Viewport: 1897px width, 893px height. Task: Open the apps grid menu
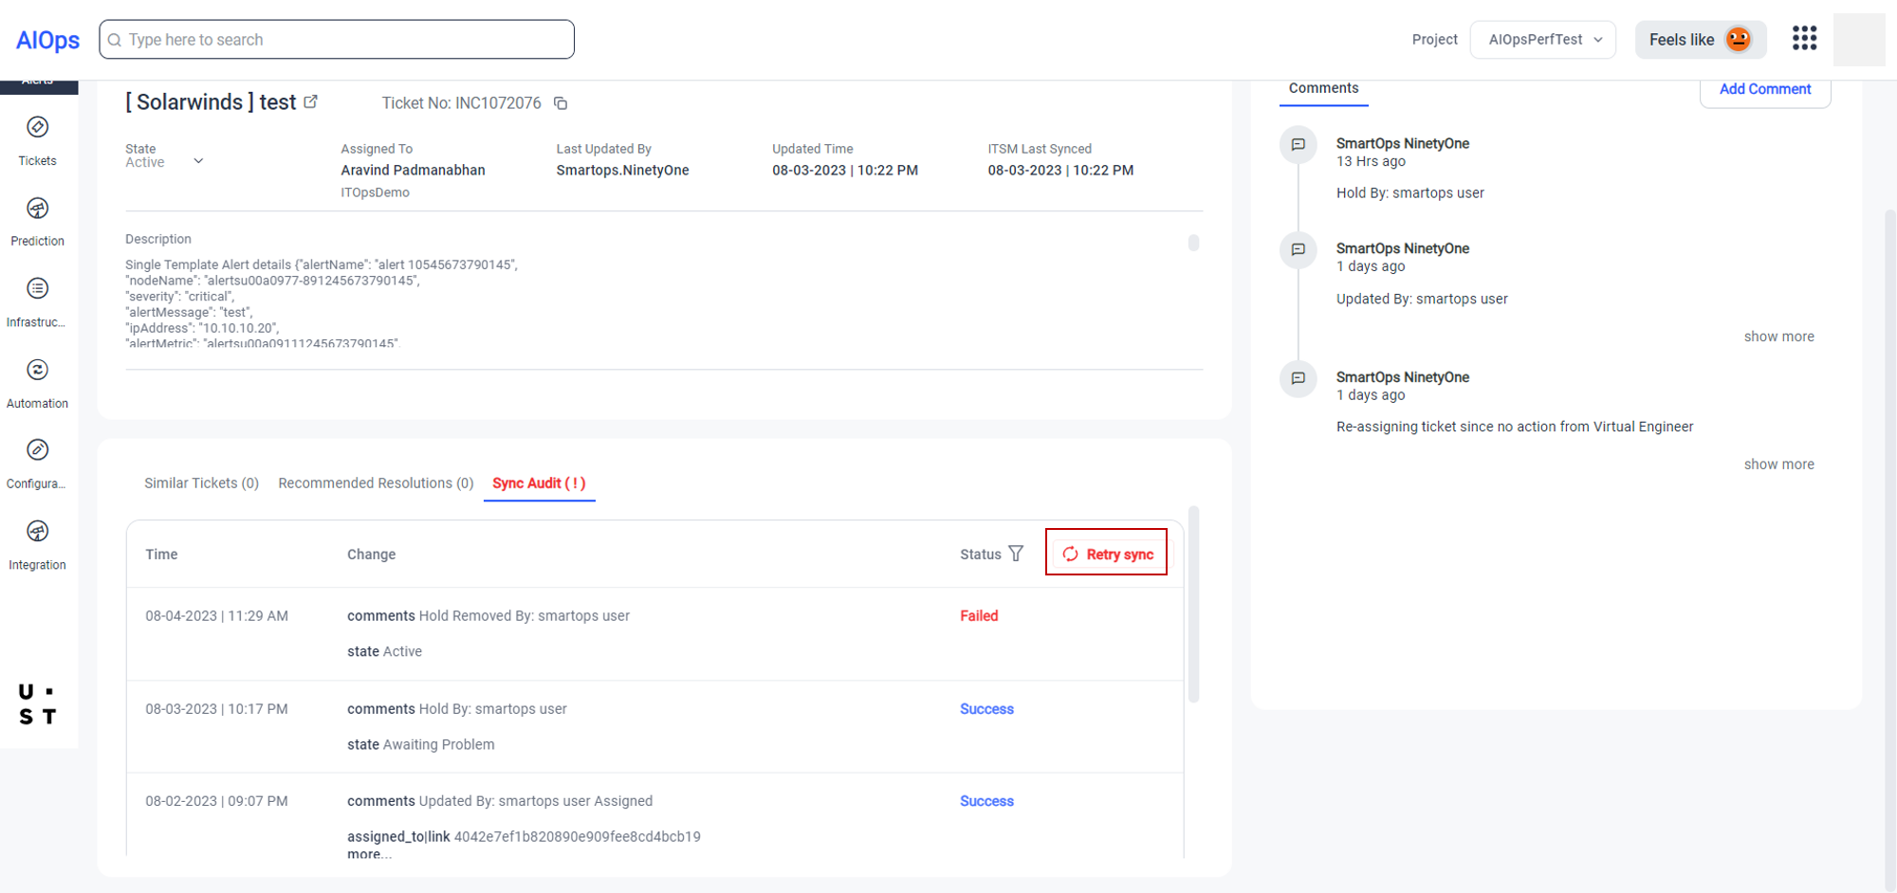click(1804, 39)
